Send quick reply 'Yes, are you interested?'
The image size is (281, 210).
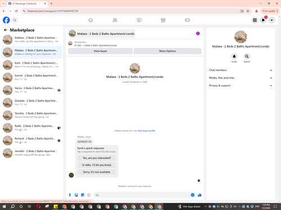tap(97, 158)
